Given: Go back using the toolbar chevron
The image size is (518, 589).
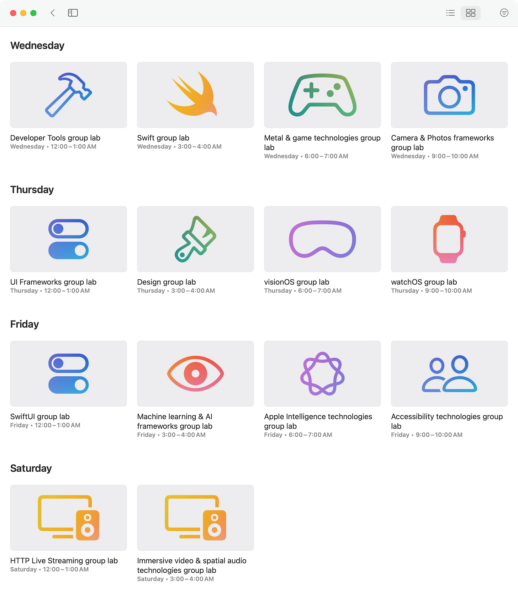Looking at the screenshot, I should [53, 13].
